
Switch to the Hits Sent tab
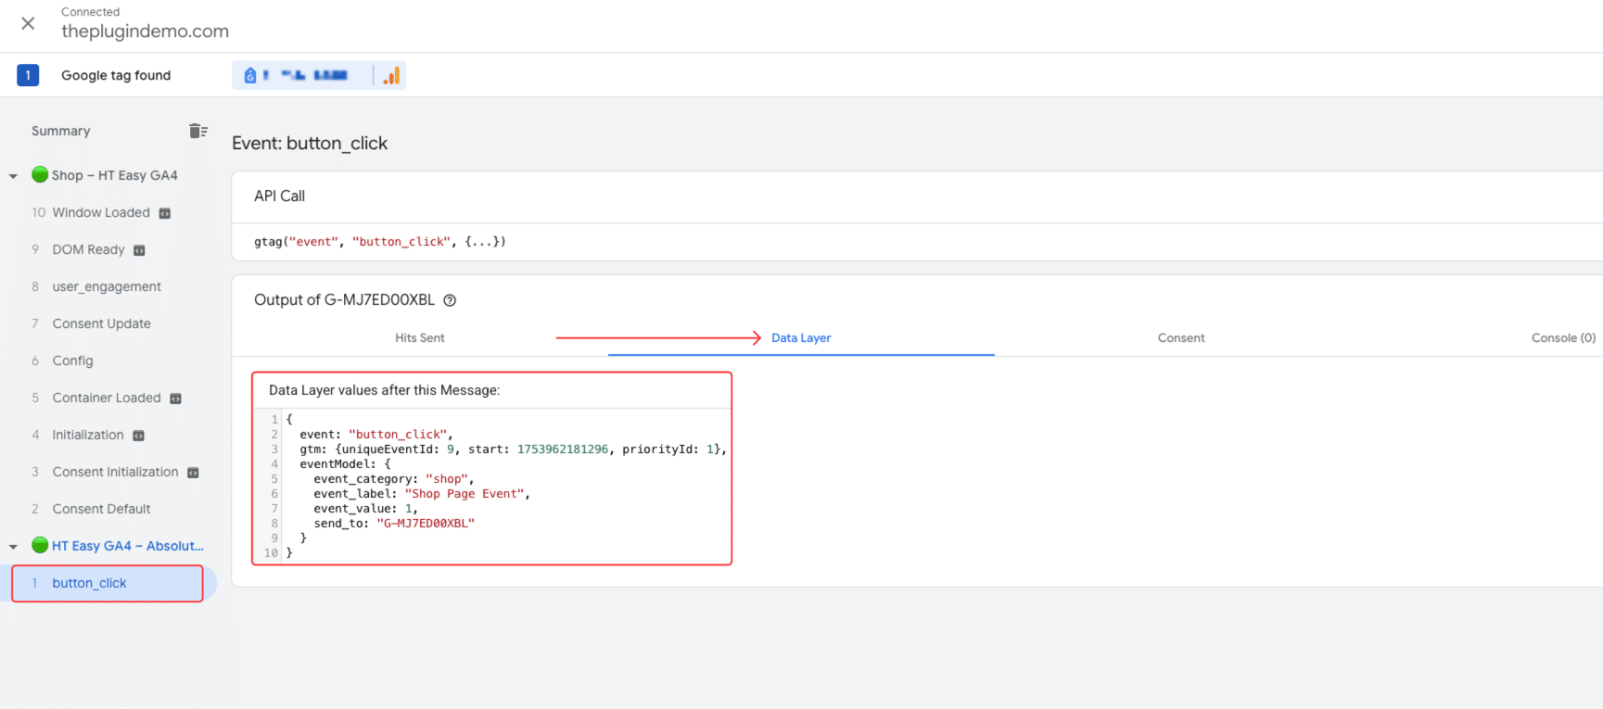click(419, 338)
